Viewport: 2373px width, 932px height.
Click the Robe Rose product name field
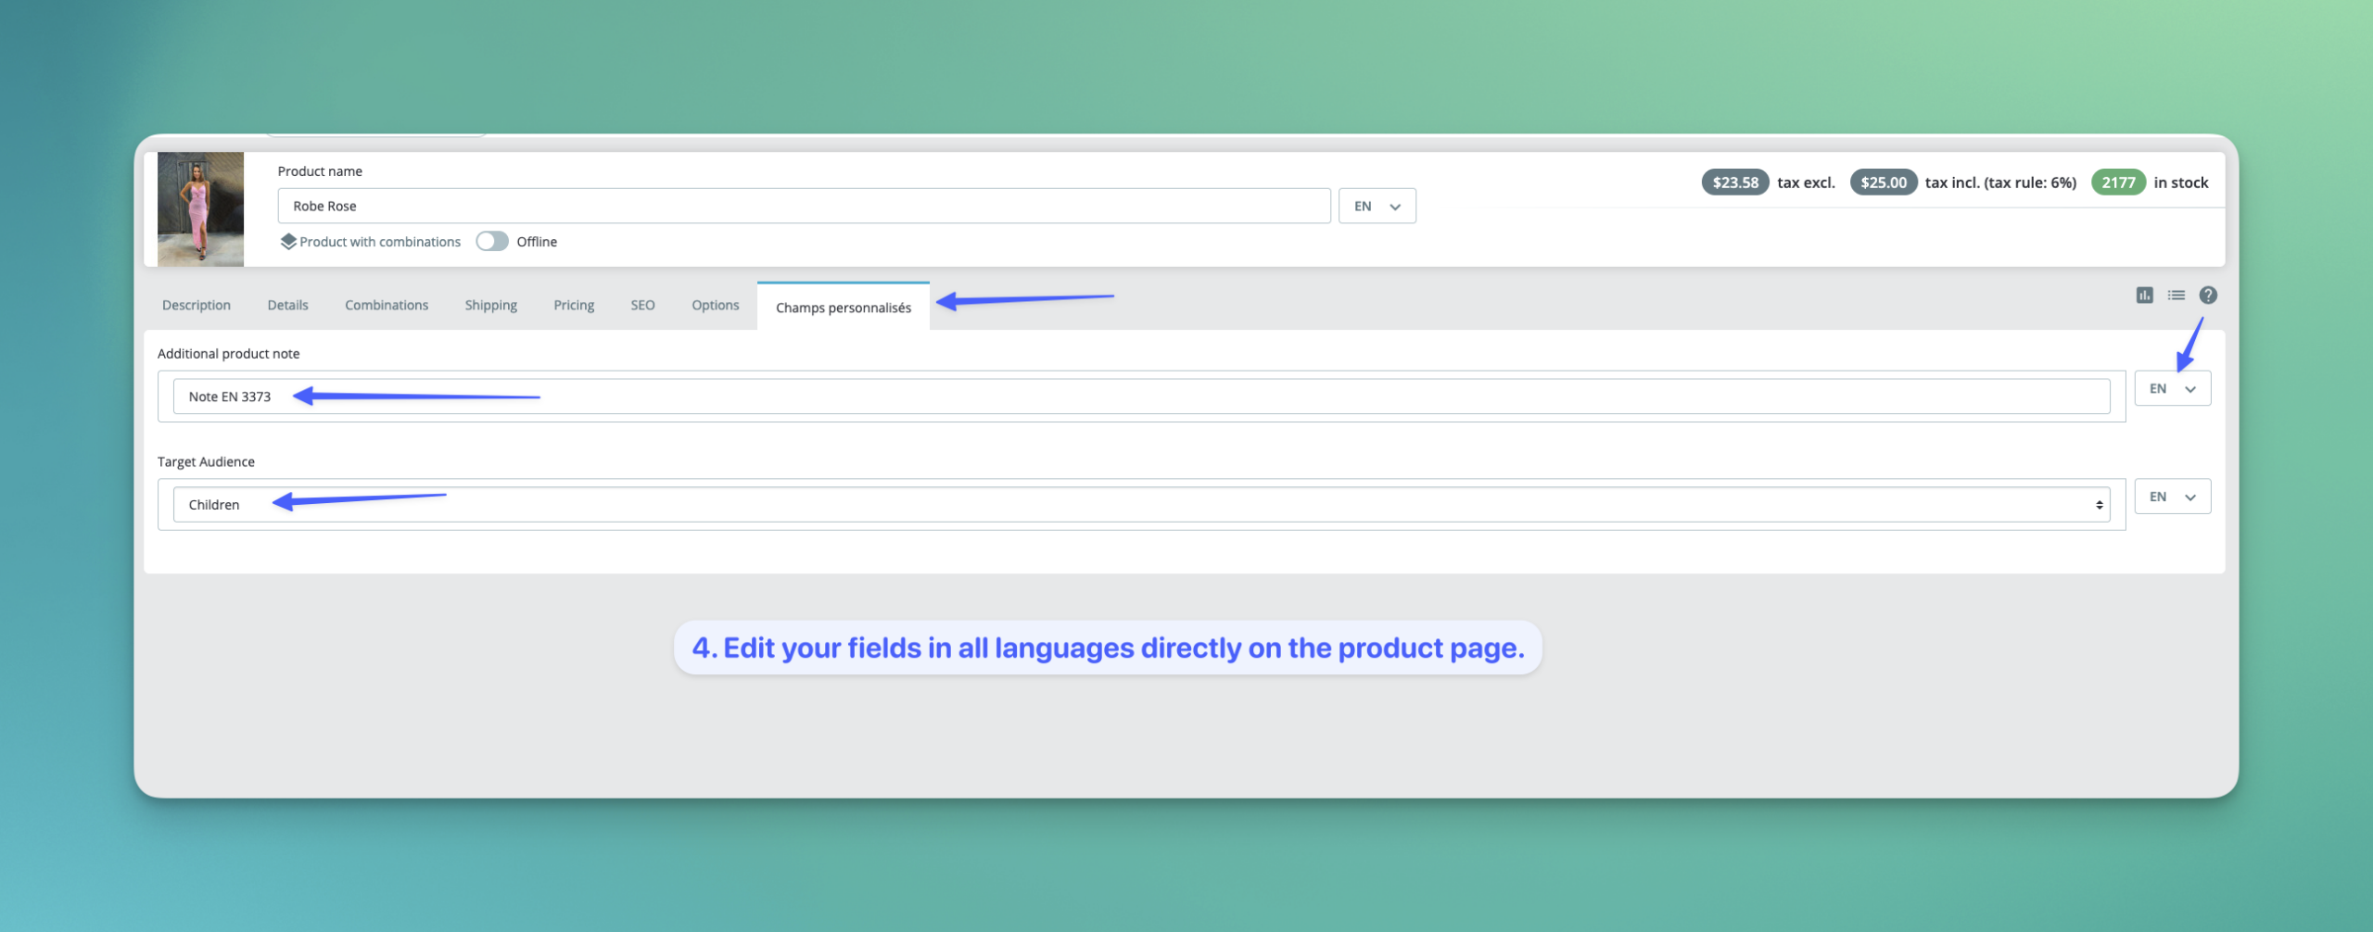pyautogui.click(x=803, y=207)
